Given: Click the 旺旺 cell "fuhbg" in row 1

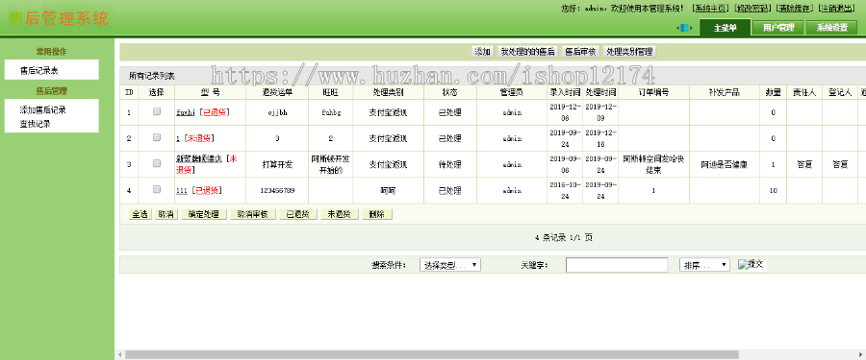Looking at the screenshot, I should point(331,112).
